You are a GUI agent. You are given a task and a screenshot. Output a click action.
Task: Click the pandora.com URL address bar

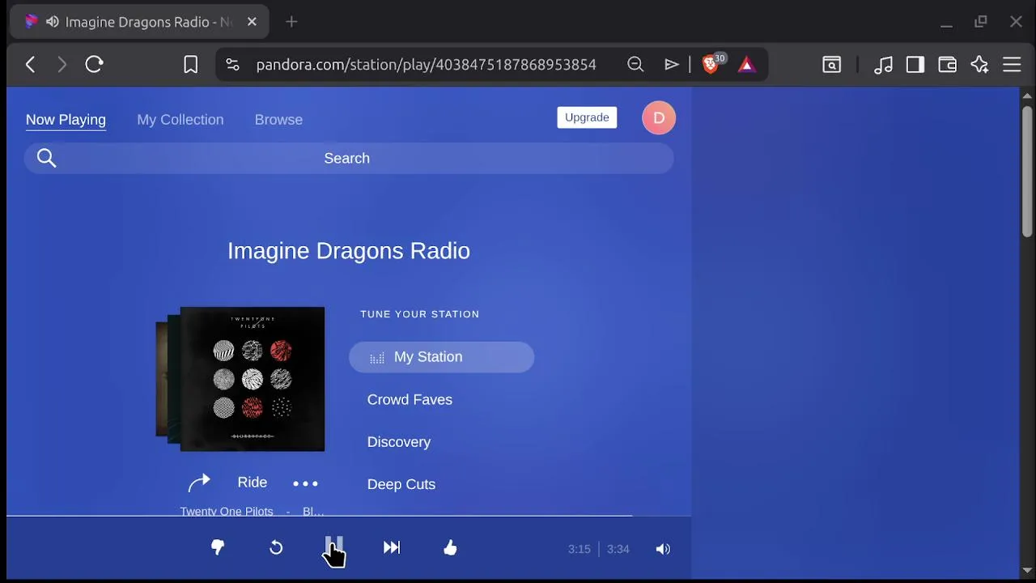tap(427, 65)
